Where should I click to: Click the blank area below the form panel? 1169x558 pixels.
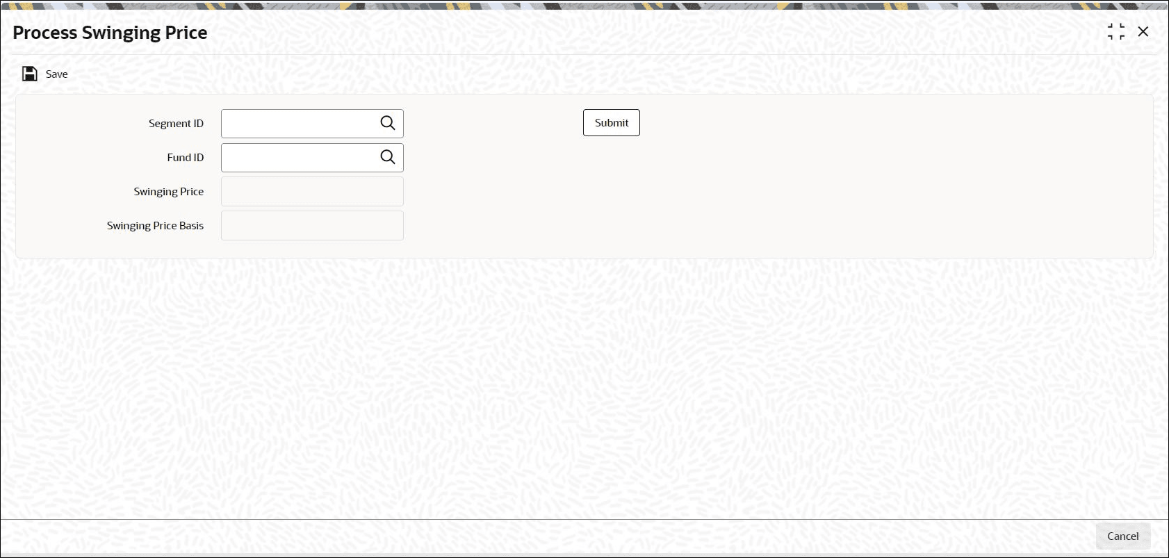tap(584, 389)
